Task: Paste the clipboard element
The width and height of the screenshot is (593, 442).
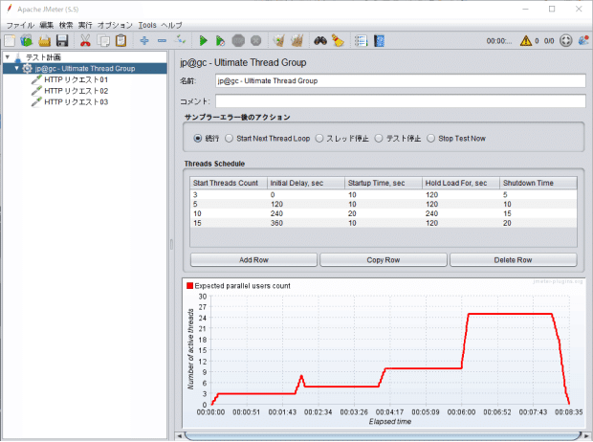Action: pyautogui.click(x=121, y=40)
